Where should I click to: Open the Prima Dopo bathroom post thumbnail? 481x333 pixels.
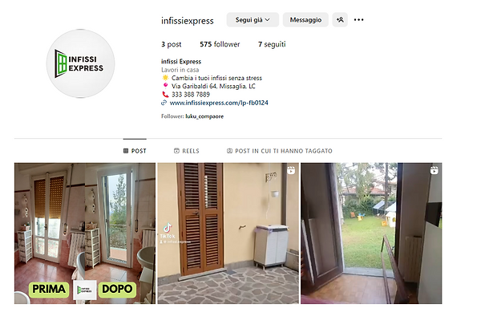pyautogui.click(x=85, y=234)
